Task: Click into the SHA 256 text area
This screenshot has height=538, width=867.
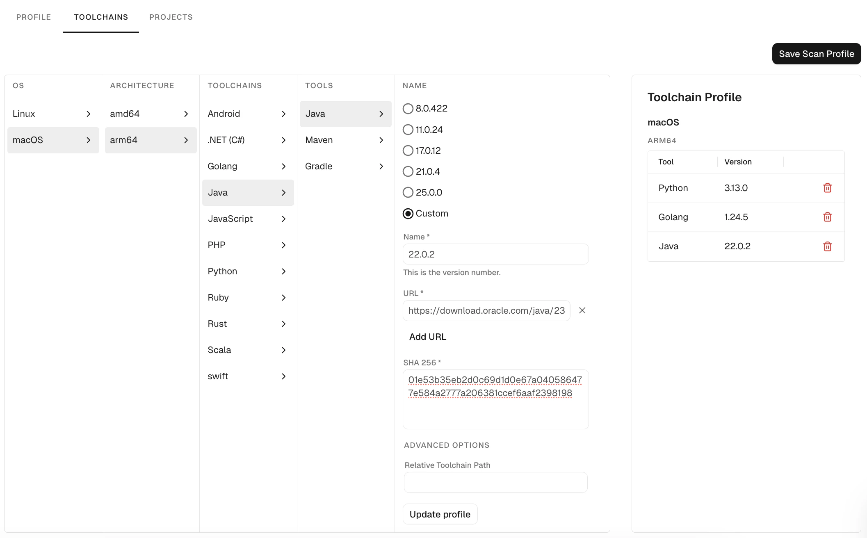Action: 495,399
